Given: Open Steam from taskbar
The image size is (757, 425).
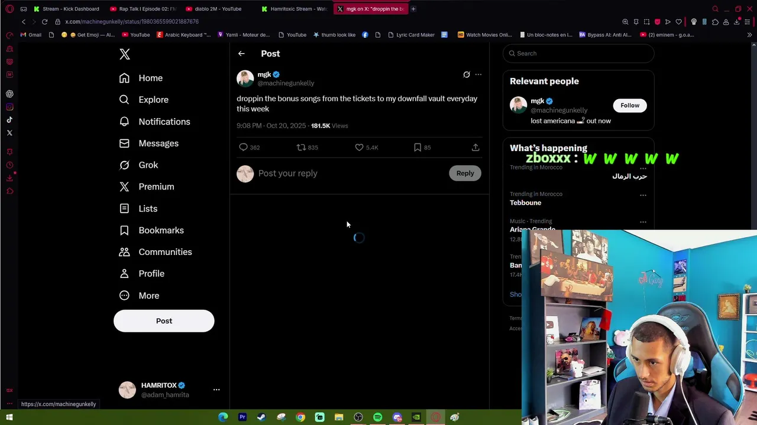Looking at the screenshot, I should [x=261, y=417].
